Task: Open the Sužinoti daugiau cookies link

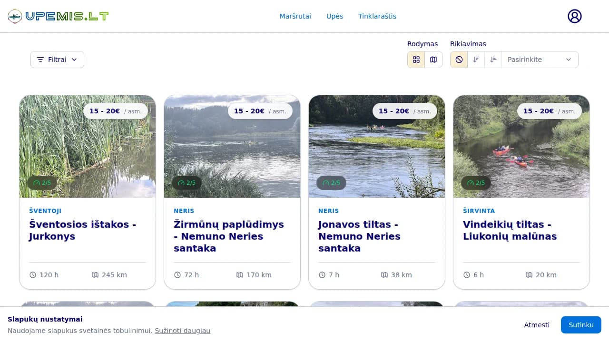Action: pyautogui.click(x=183, y=331)
